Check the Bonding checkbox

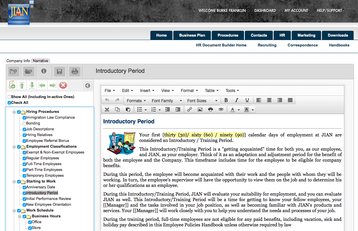[24, 123]
